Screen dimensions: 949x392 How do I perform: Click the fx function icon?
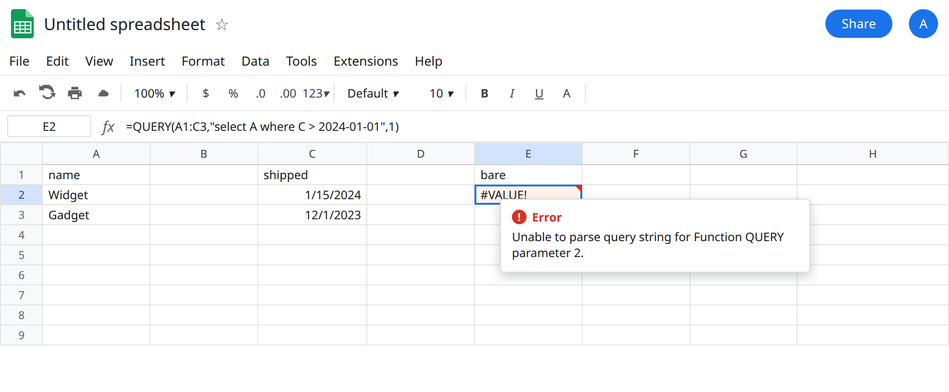108,127
